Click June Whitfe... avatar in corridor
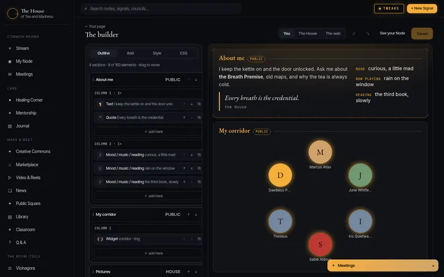444x277 pixels. pos(360,175)
